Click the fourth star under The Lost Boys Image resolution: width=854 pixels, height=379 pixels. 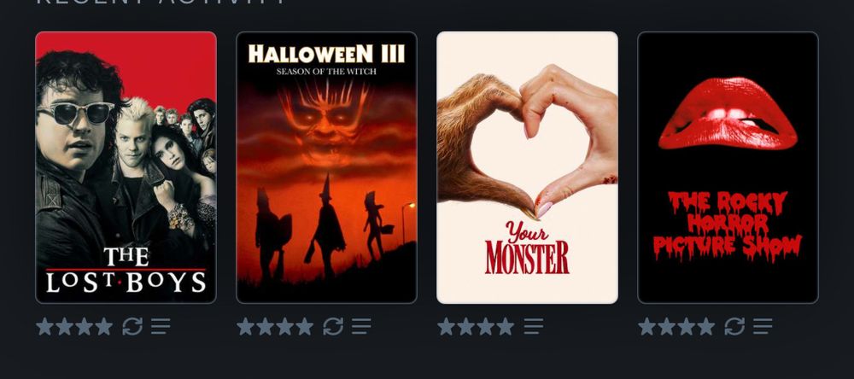pos(104,327)
